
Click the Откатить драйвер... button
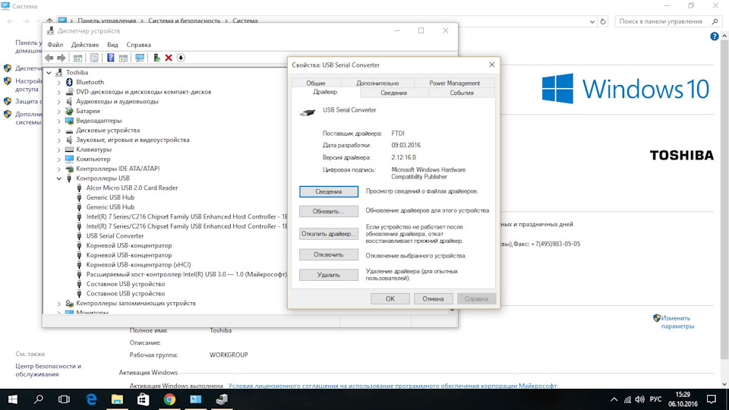click(x=329, y=234)
